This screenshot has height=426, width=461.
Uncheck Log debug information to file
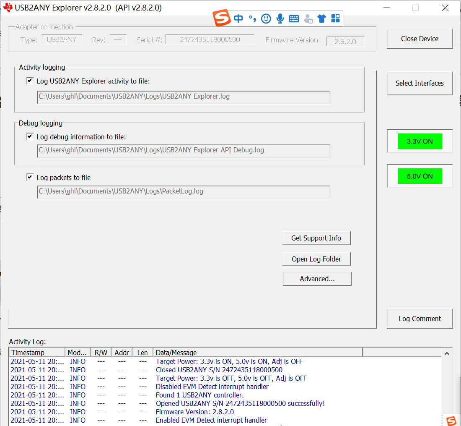click(x=30, y=136)
